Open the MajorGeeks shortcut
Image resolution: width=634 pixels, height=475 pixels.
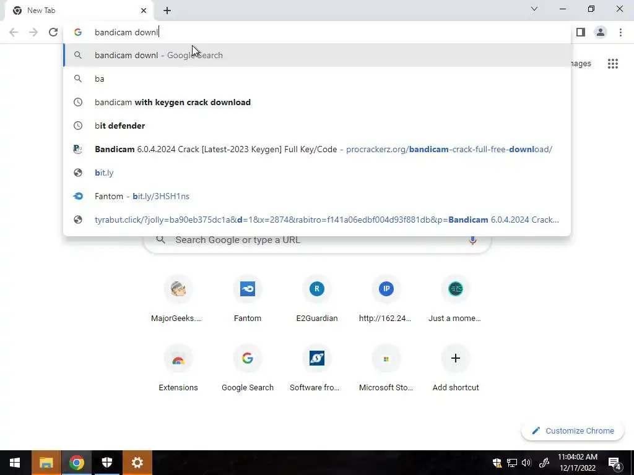[x=178, y=299]
